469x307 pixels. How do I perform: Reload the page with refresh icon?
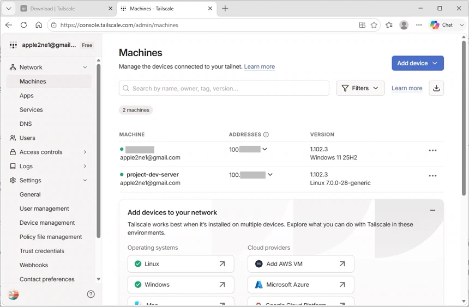(23, 25)
